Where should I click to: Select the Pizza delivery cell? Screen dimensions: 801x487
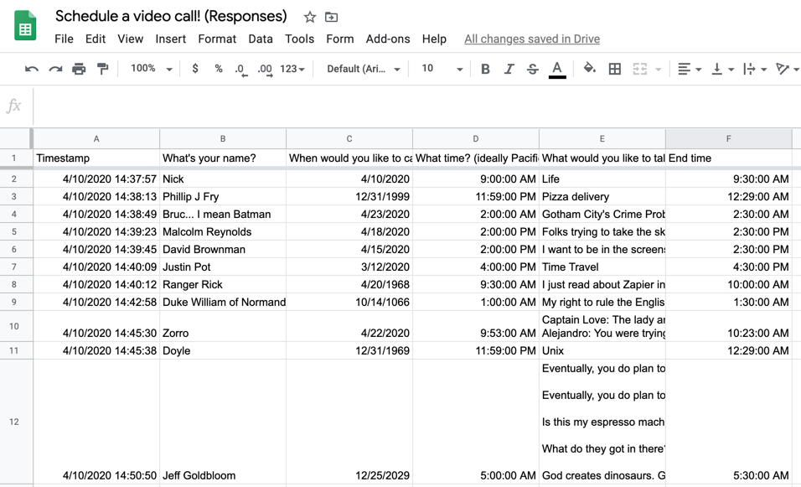602,197
